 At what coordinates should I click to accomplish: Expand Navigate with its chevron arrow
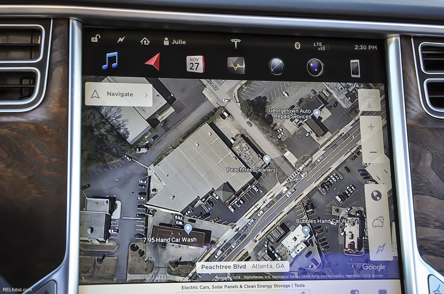click(x=146, y=95)
